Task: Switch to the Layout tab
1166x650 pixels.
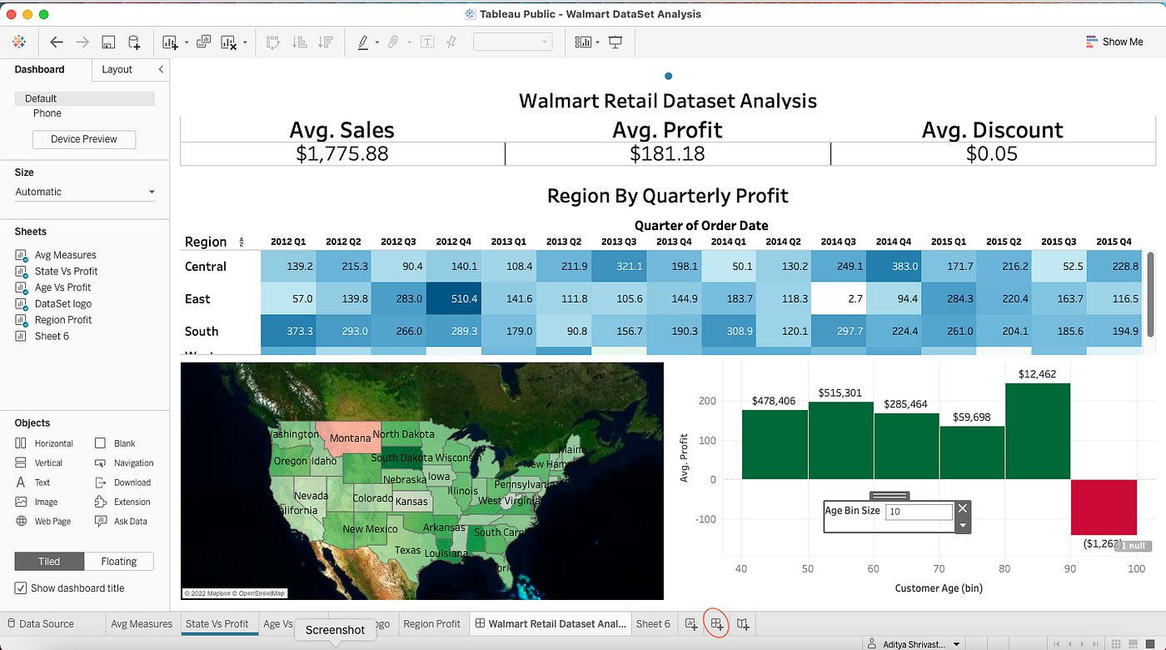Action: 117,69
